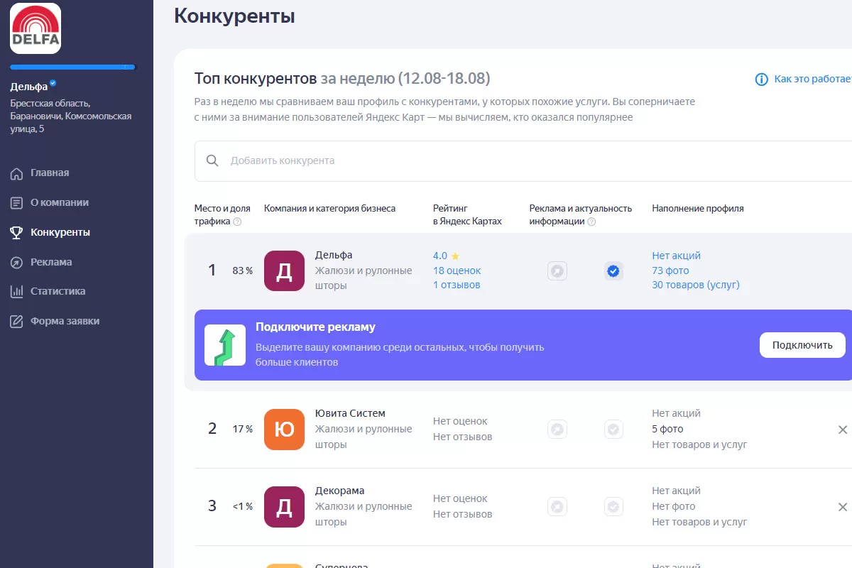The height and width of the screenshot is (568, 852).
Task: Click the help icon next to Реклама и актуальность информации
Action: (x=591, y=222)
